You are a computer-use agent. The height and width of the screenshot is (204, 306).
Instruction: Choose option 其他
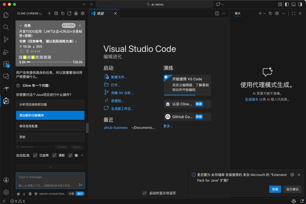coord(50,137)
